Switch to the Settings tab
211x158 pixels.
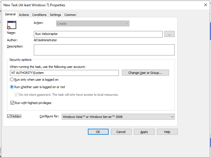55,15
